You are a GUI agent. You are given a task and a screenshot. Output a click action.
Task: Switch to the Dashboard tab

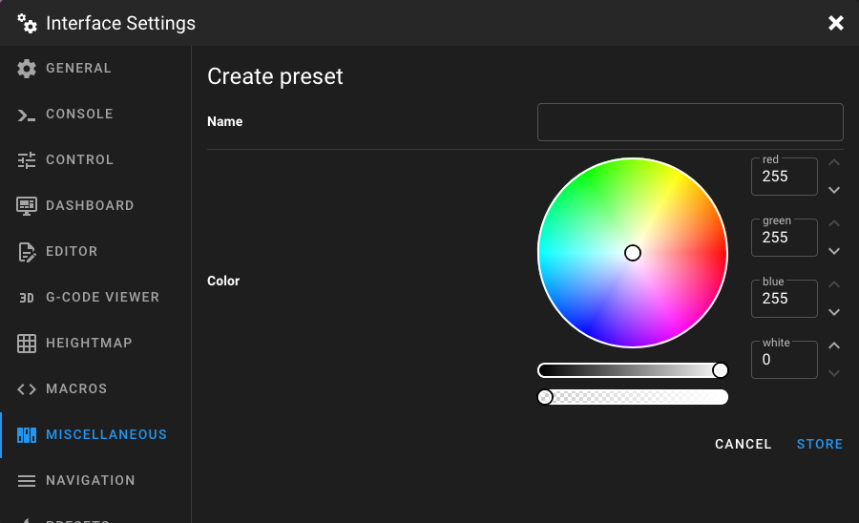(x=95, y=206)
